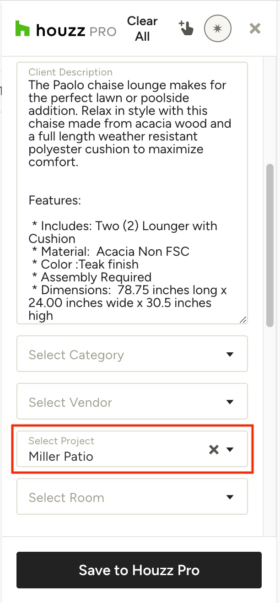Close the Houzz Pro clipper panel
280x603 pixels.
pyautogui.click(x=255, y=29)
